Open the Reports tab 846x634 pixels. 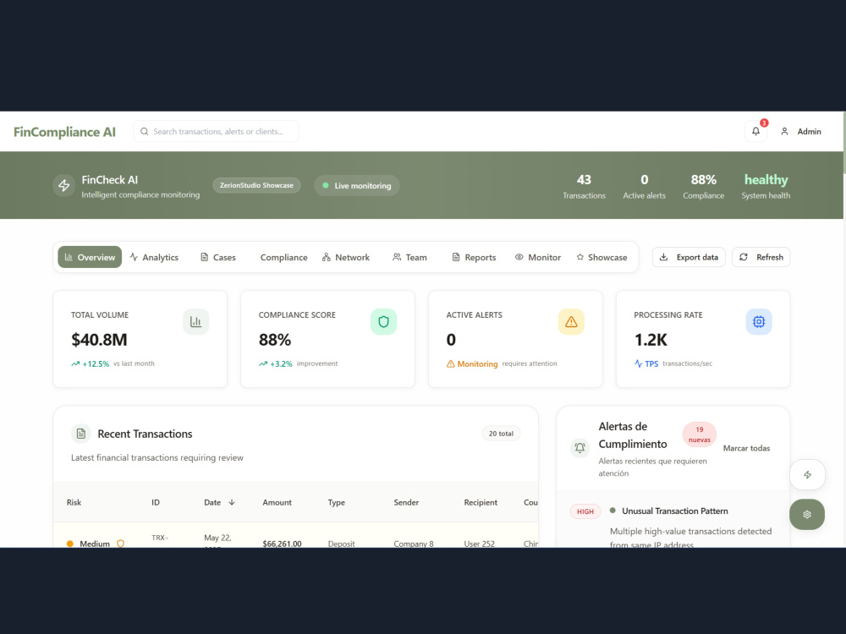click(474, 257)
